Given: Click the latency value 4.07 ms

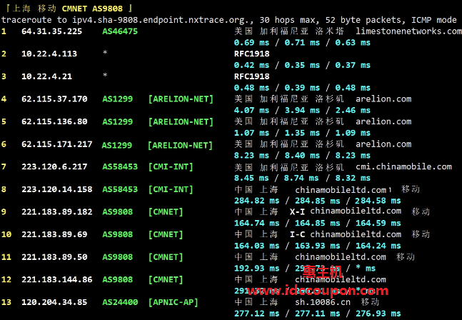Looking at the screenshot, I should [251, 110].
